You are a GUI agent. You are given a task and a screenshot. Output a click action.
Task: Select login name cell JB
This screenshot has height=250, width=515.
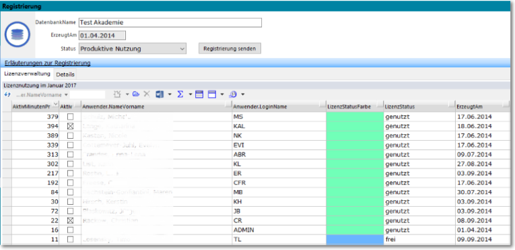tap(279, 211)
